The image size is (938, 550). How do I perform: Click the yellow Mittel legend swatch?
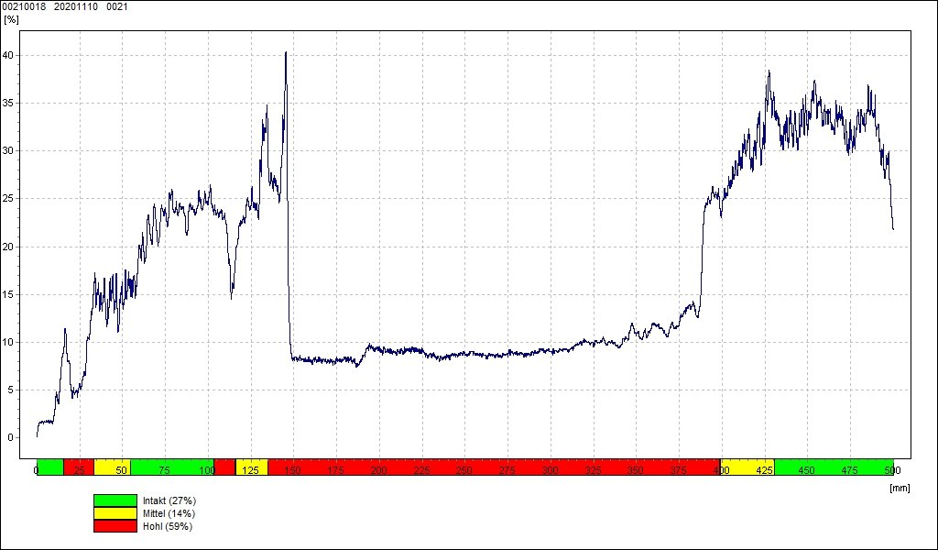tap(115, 513)
